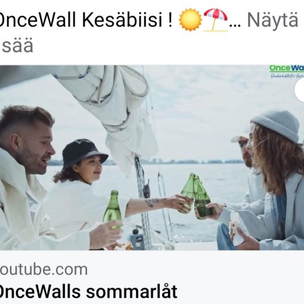Select the "OnceWall Kesäbiisi !" post text
This screenshot has height=304, width=304.
86,20
